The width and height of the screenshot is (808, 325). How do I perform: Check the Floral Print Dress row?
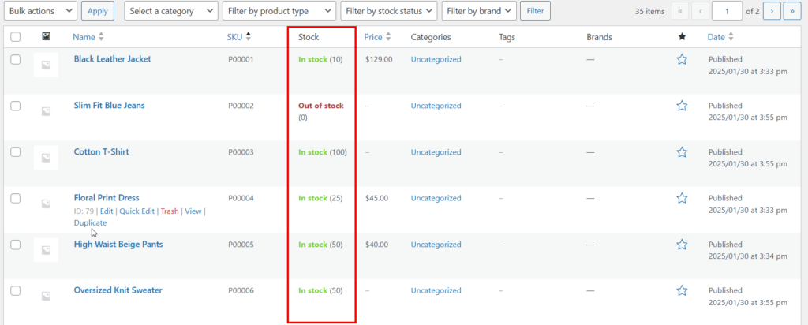tap(16, 198)
